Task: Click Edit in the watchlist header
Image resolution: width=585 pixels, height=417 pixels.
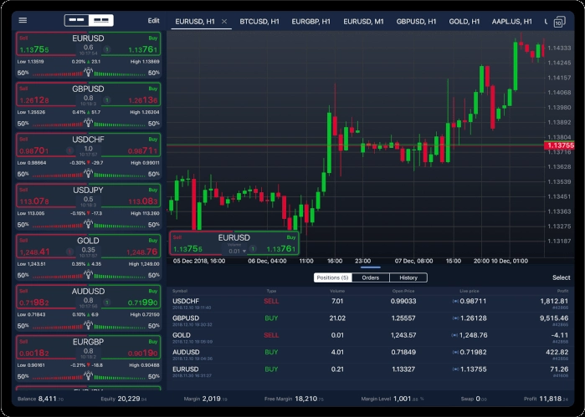Action: click(153, 21)
